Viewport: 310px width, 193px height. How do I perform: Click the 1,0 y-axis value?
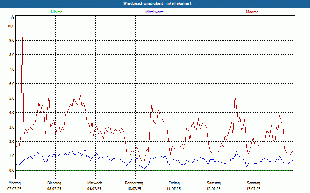[x=12, y=156]
